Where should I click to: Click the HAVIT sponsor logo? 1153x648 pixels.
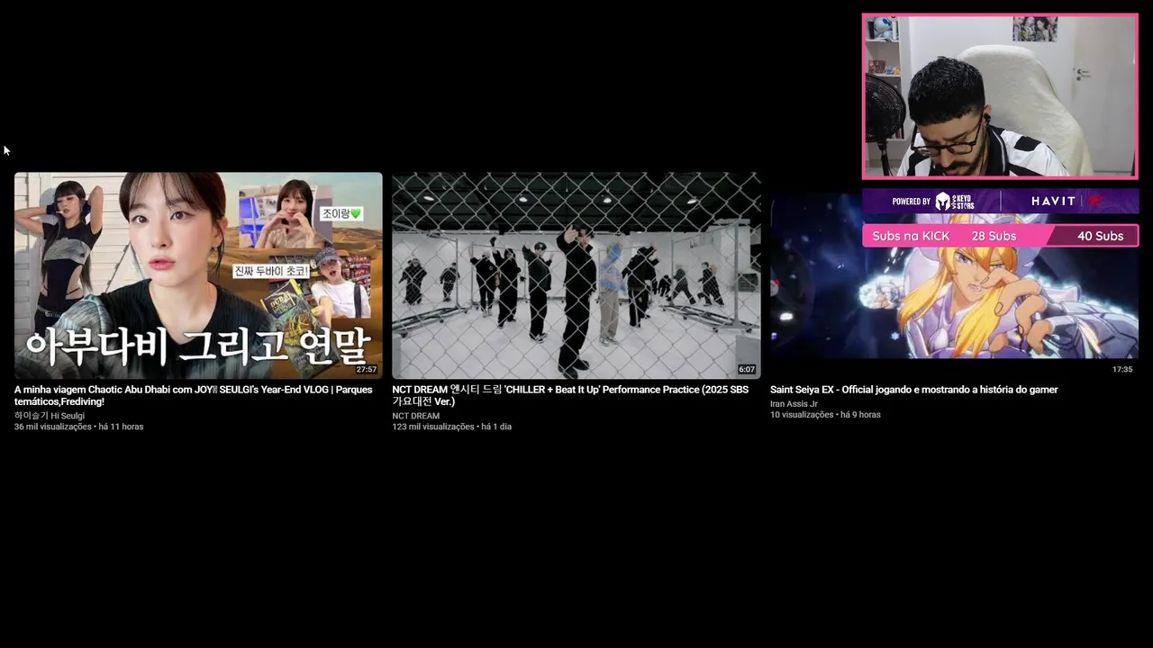click(x=1053, y=201)
